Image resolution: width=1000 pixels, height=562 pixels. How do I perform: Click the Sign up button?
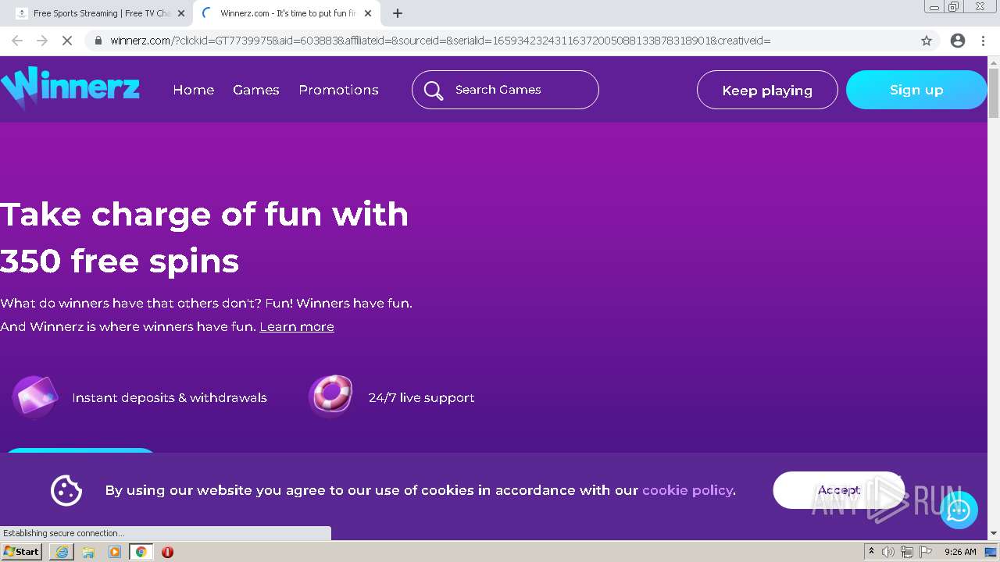click(x=916, y=90)
